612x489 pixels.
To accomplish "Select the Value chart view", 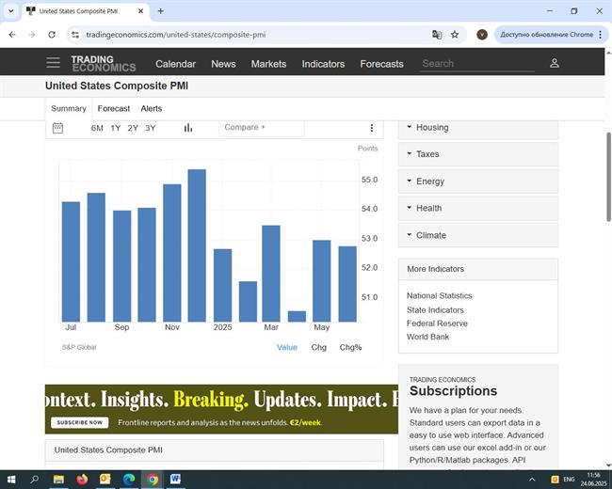I will 287,347.
